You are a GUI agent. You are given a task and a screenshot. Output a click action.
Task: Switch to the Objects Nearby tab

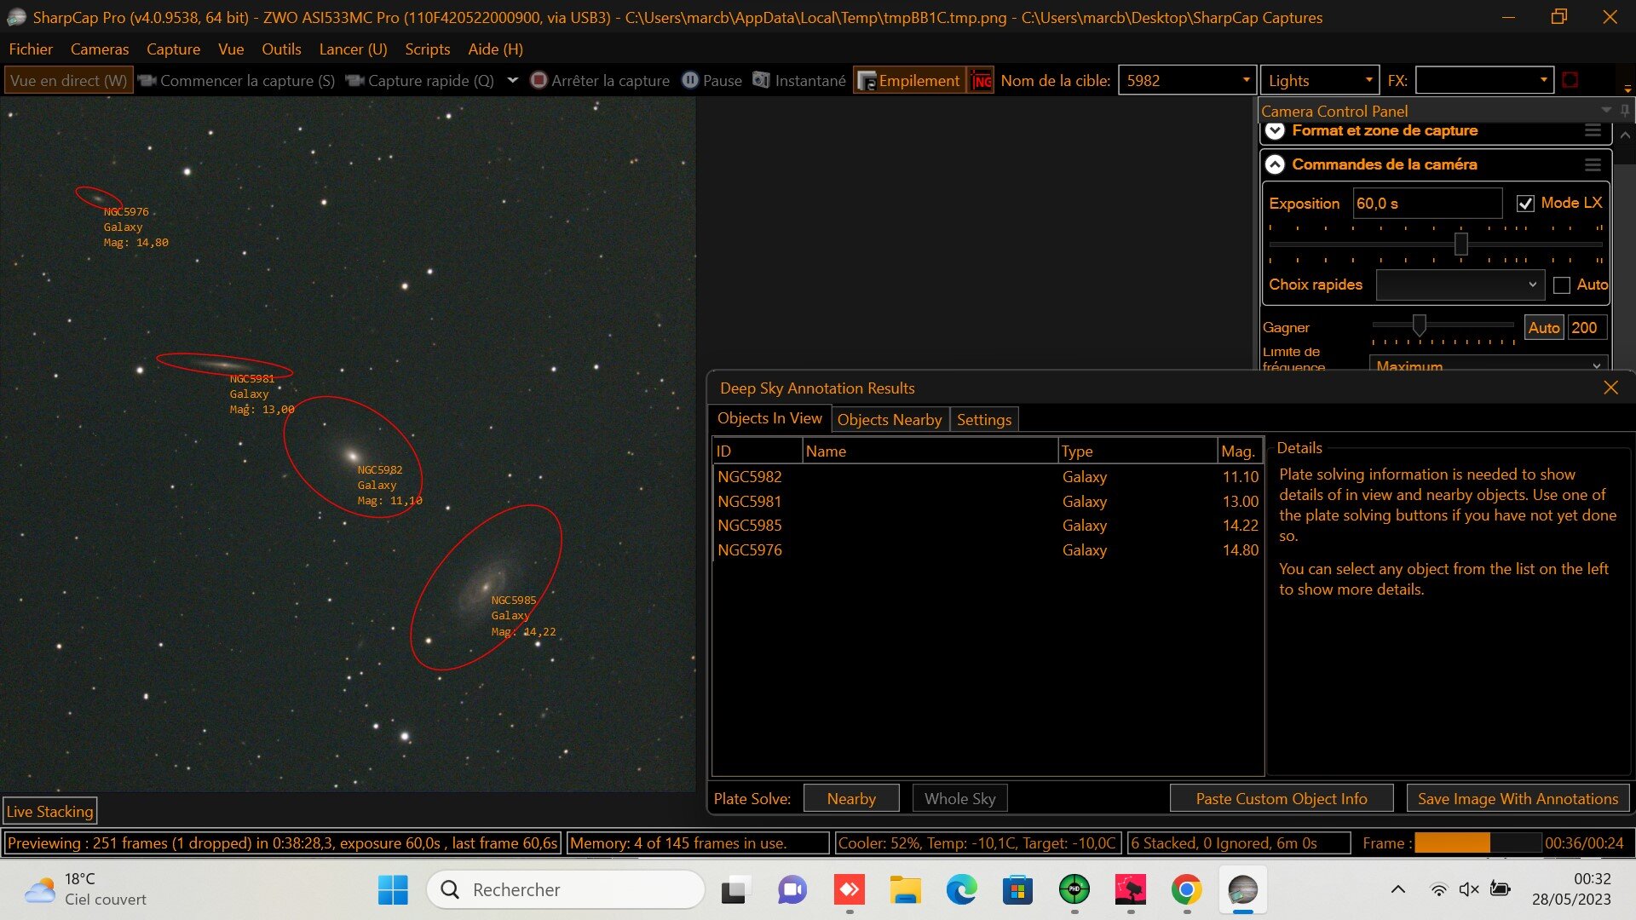[889, 420]
